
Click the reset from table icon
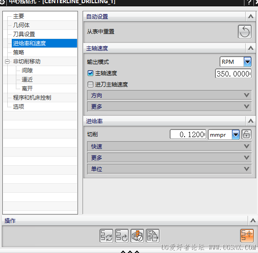point(245,32)
